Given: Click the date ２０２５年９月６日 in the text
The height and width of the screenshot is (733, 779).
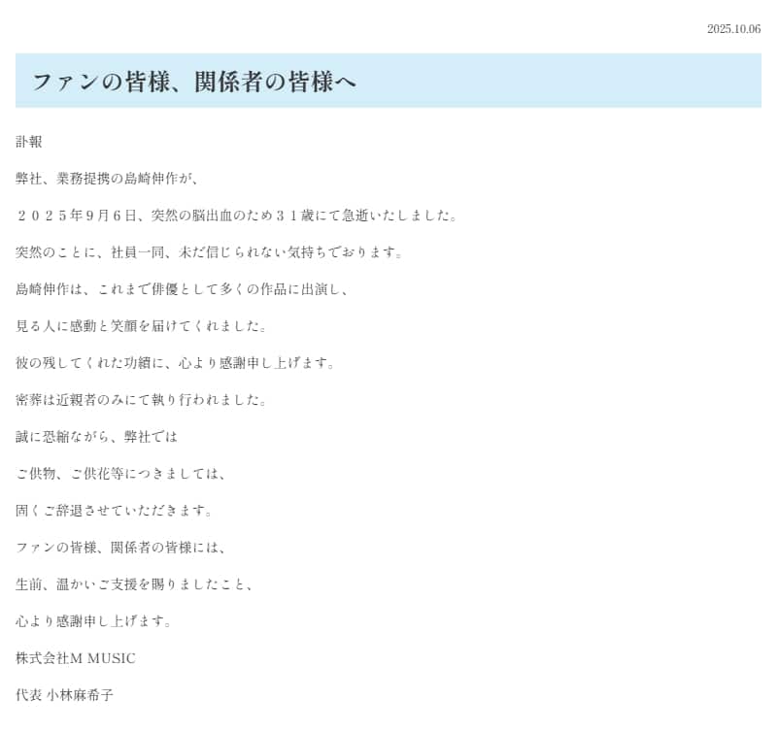Looking at the screenshot, I should pos(80,216).
